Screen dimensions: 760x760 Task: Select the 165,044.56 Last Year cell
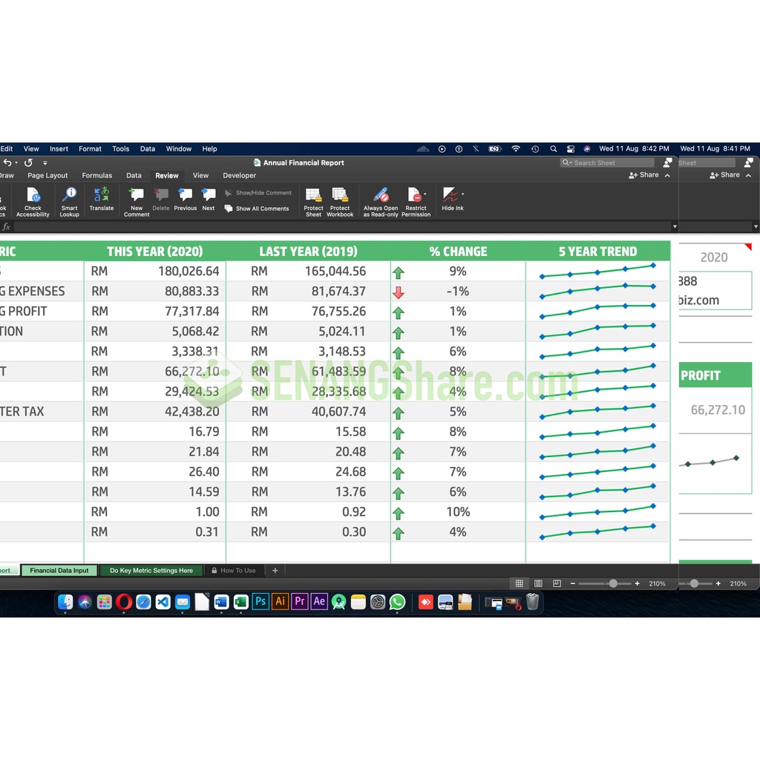(308, 271)
